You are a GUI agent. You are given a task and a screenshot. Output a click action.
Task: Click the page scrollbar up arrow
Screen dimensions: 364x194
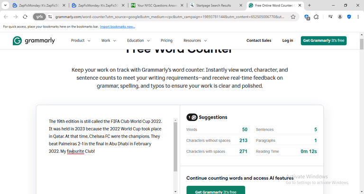[362, 35]
